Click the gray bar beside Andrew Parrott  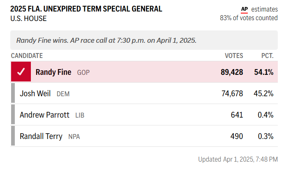coord(13,114)
